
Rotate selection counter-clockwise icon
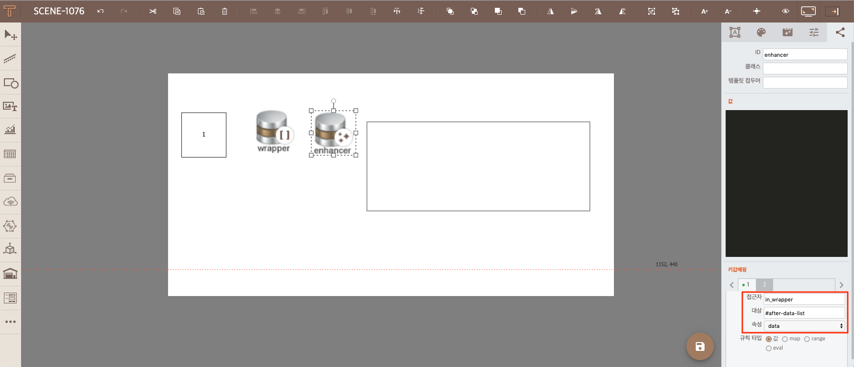point(622,11)
